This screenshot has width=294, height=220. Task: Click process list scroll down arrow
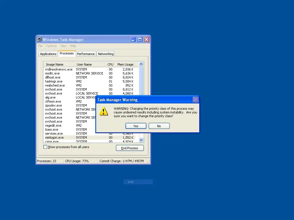click(141, 140)
